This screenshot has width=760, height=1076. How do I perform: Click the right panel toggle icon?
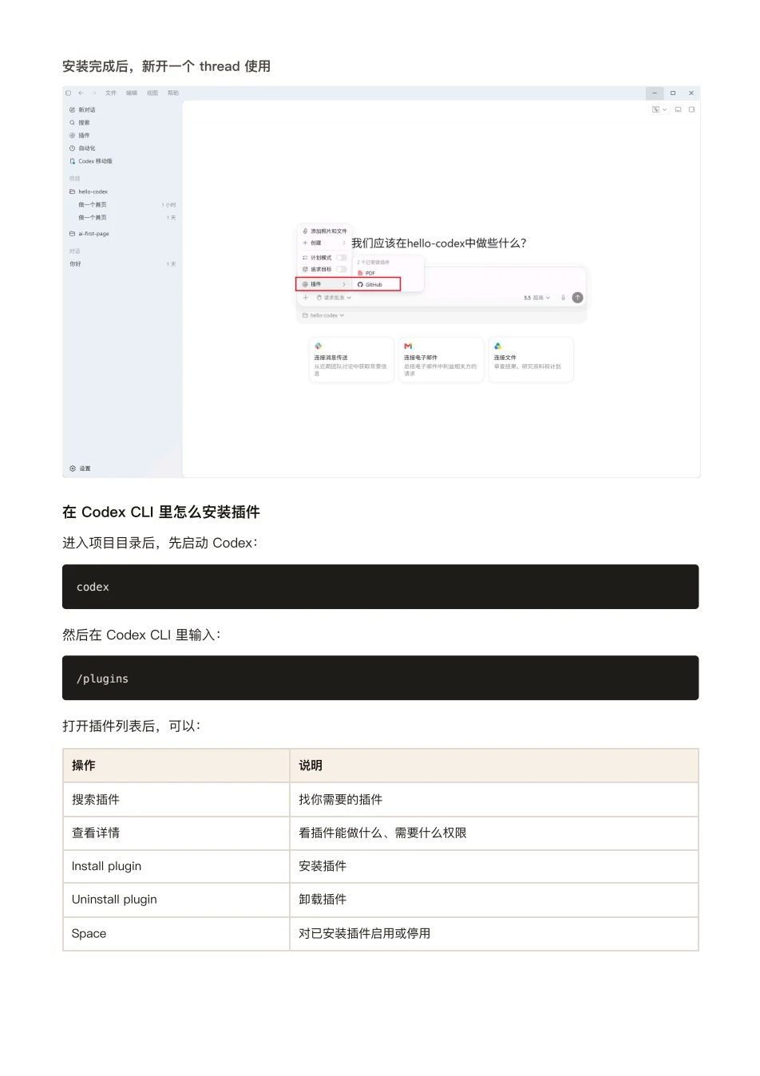click(x=691, y=109)
